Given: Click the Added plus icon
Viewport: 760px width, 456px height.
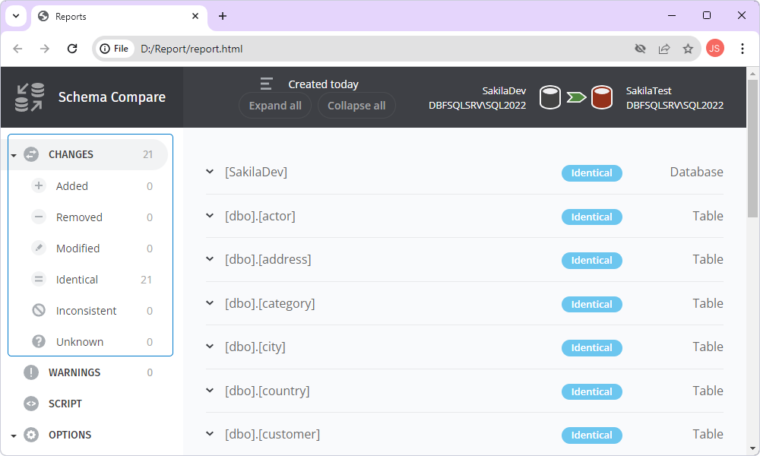Looking at the screenshot, I should [39, 185].
